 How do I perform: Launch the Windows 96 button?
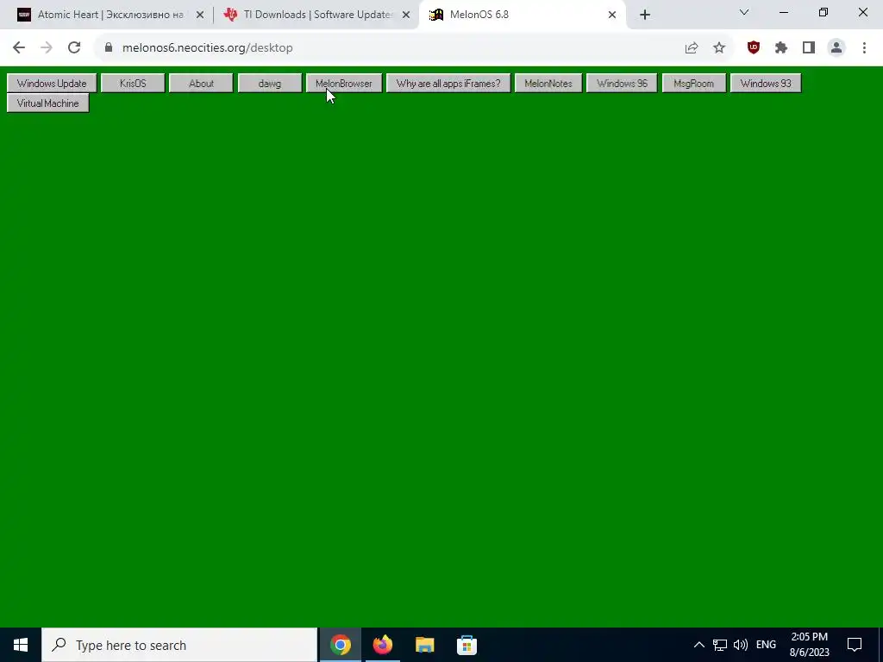(622, 84)
